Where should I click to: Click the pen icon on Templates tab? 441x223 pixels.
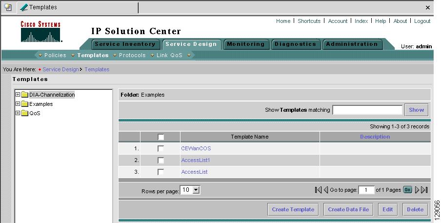click(24, 7)
